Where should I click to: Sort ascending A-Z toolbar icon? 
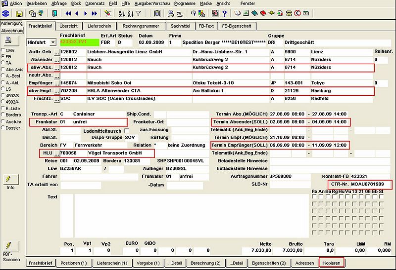(x=122, y=14)
